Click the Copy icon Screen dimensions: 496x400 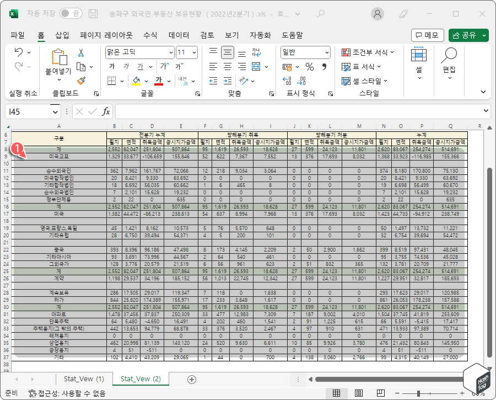click(82, 67)
